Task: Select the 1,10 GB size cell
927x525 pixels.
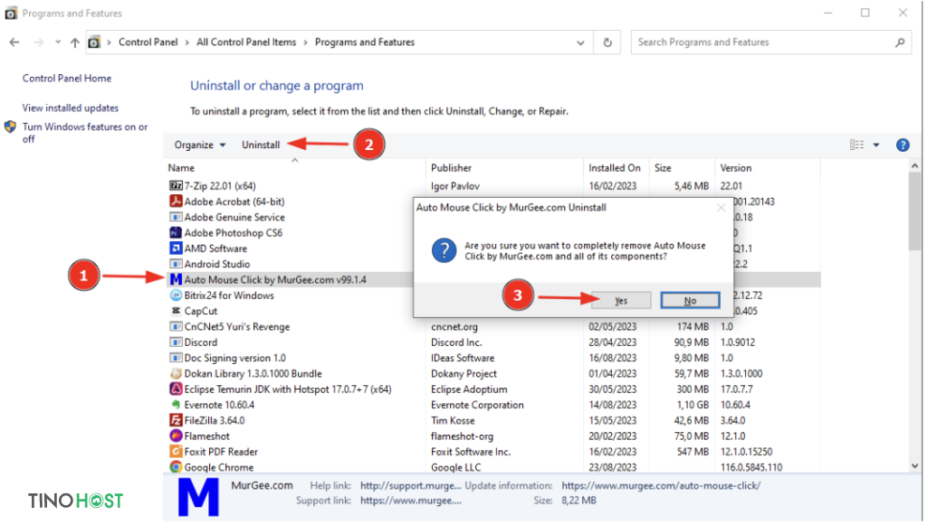Action: (x=693, y=405)
